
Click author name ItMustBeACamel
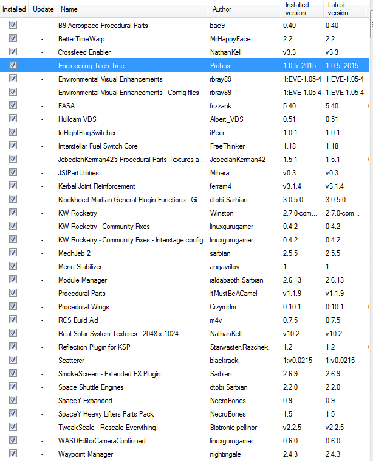coord(233,294)
